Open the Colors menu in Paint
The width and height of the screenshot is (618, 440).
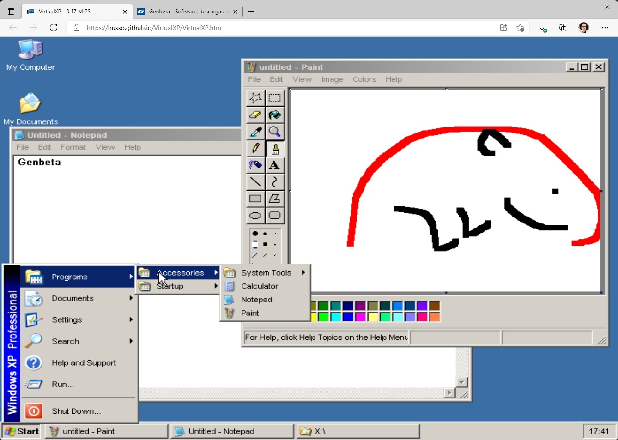(364, 79)
